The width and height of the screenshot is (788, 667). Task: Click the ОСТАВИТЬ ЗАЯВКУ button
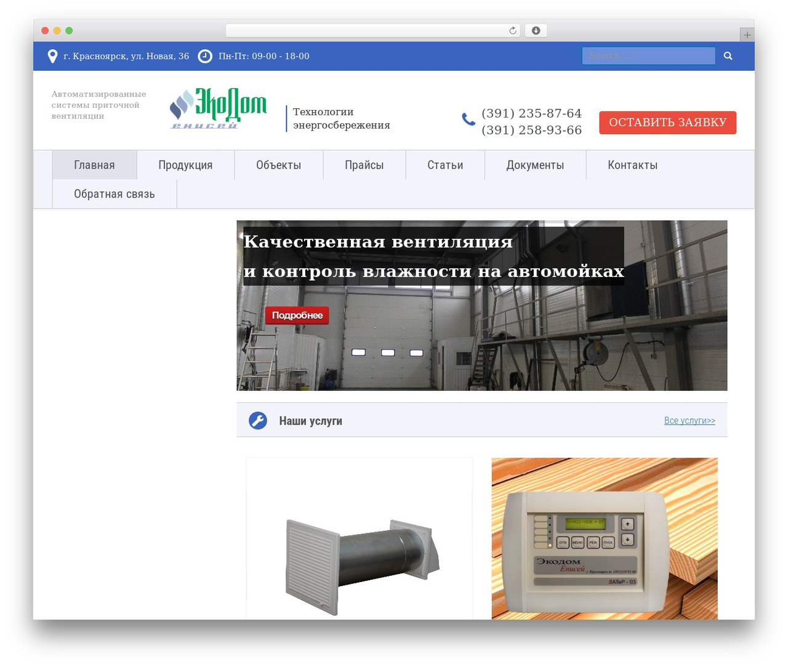pos(668,122)
